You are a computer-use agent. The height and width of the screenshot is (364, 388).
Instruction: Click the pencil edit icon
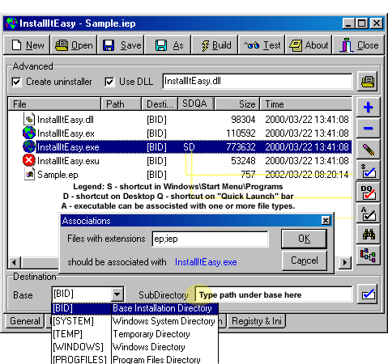click(x=368, y=150)
